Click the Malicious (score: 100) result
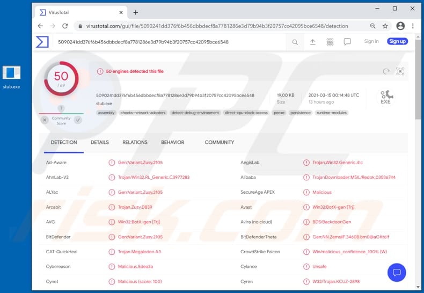This screenshot has width=424, height=293. coord(140,281)
